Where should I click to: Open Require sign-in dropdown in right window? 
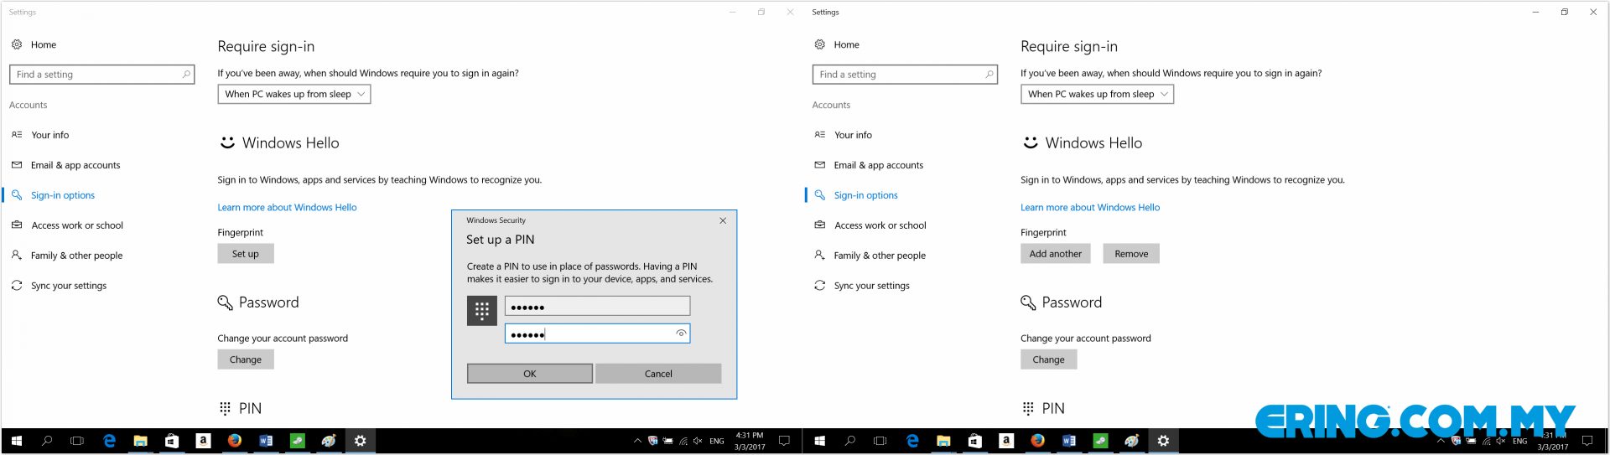1097,94
